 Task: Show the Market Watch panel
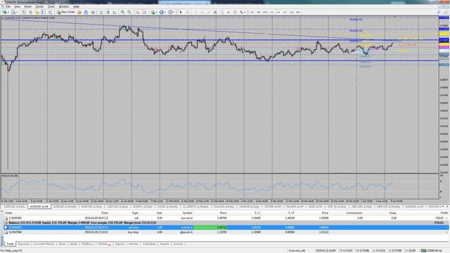tap(24, 13)
